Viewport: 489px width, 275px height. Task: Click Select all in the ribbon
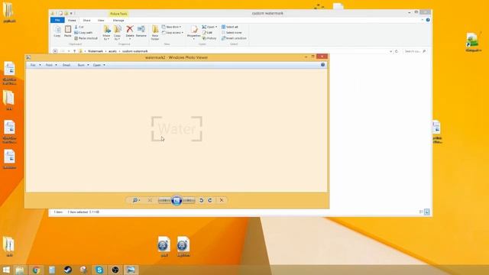(x=230, y=27)
